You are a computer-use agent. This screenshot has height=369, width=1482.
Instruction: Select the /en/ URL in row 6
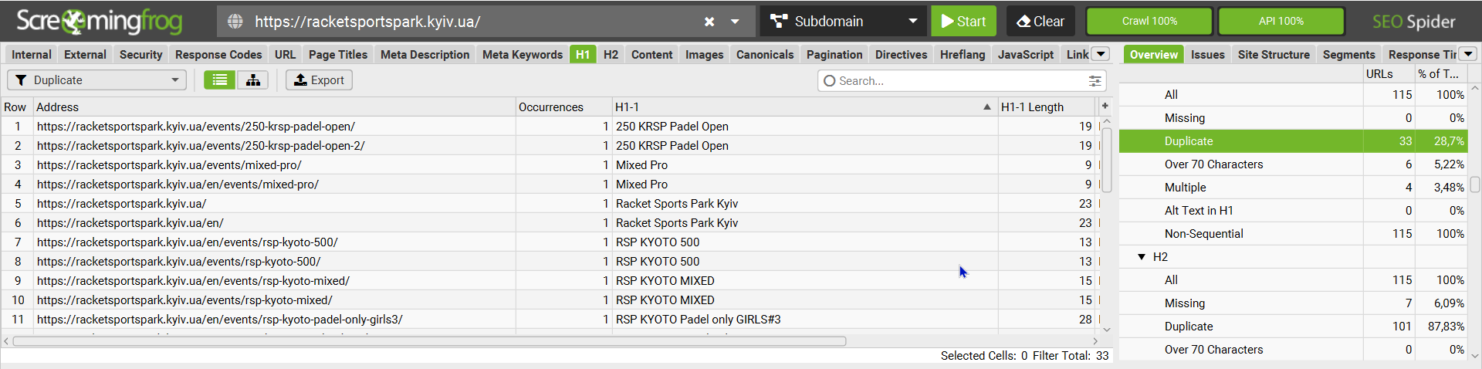[x=130, y=222]
